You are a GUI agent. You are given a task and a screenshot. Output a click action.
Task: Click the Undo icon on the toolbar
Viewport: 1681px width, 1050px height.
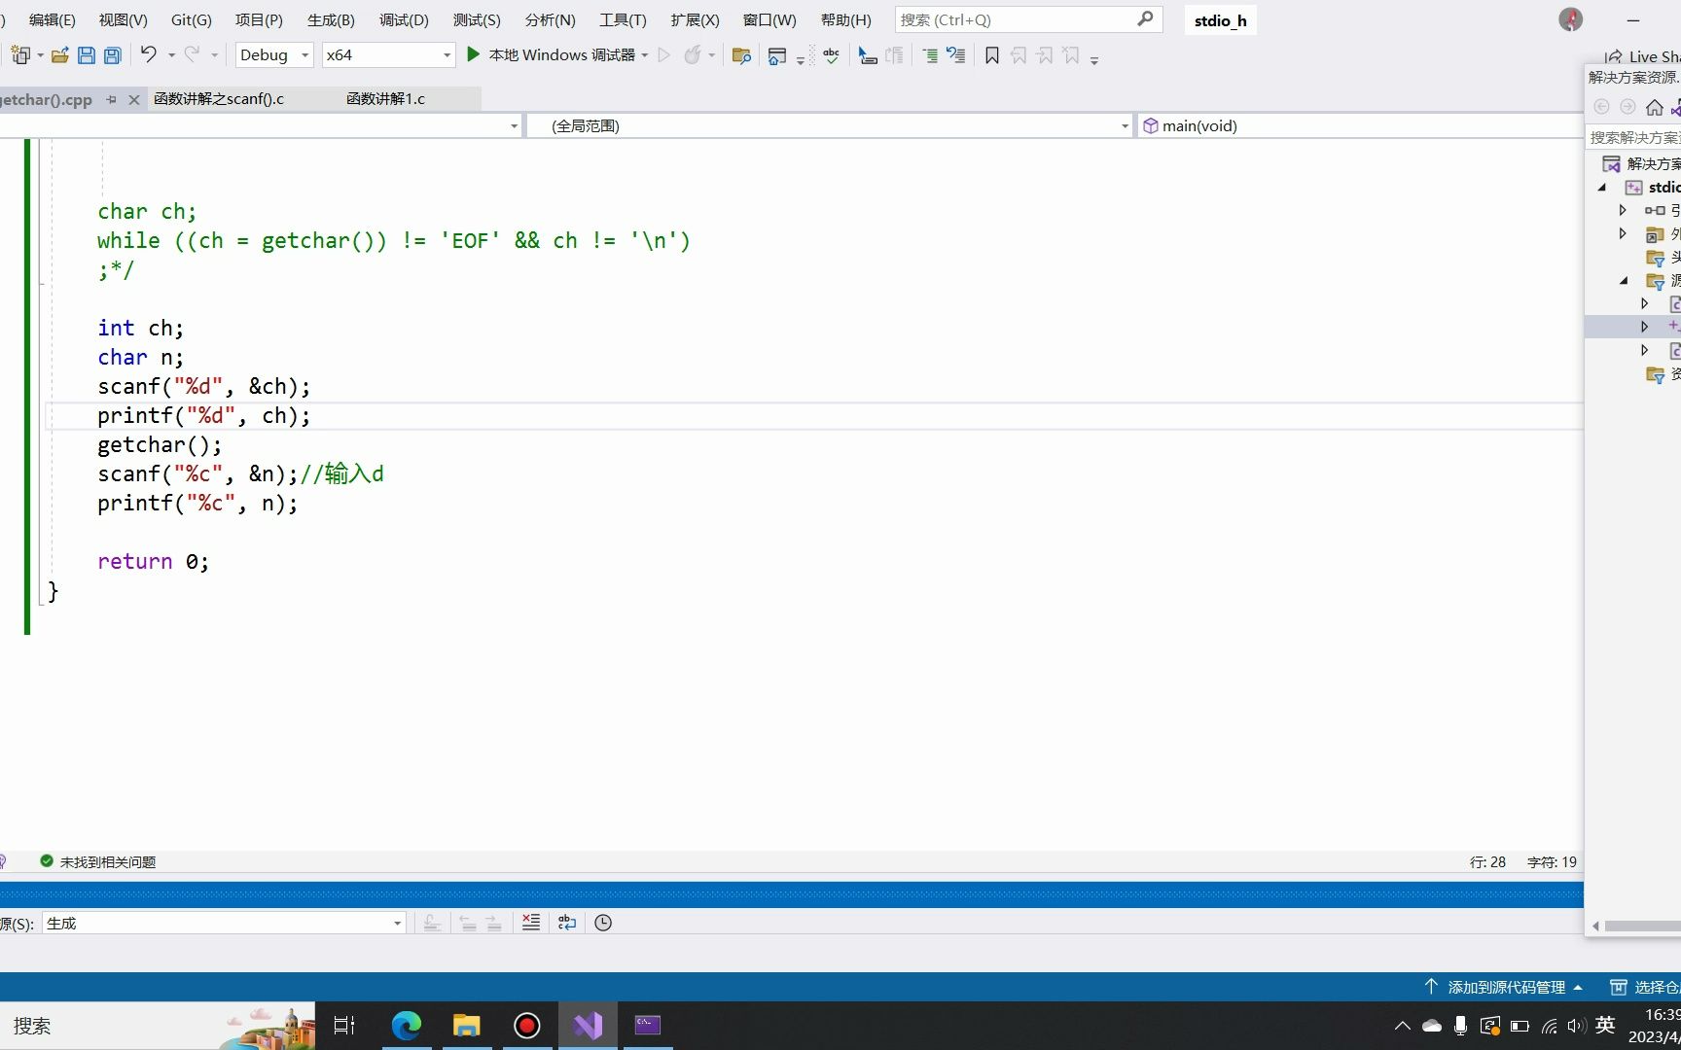tap(148, 54)
